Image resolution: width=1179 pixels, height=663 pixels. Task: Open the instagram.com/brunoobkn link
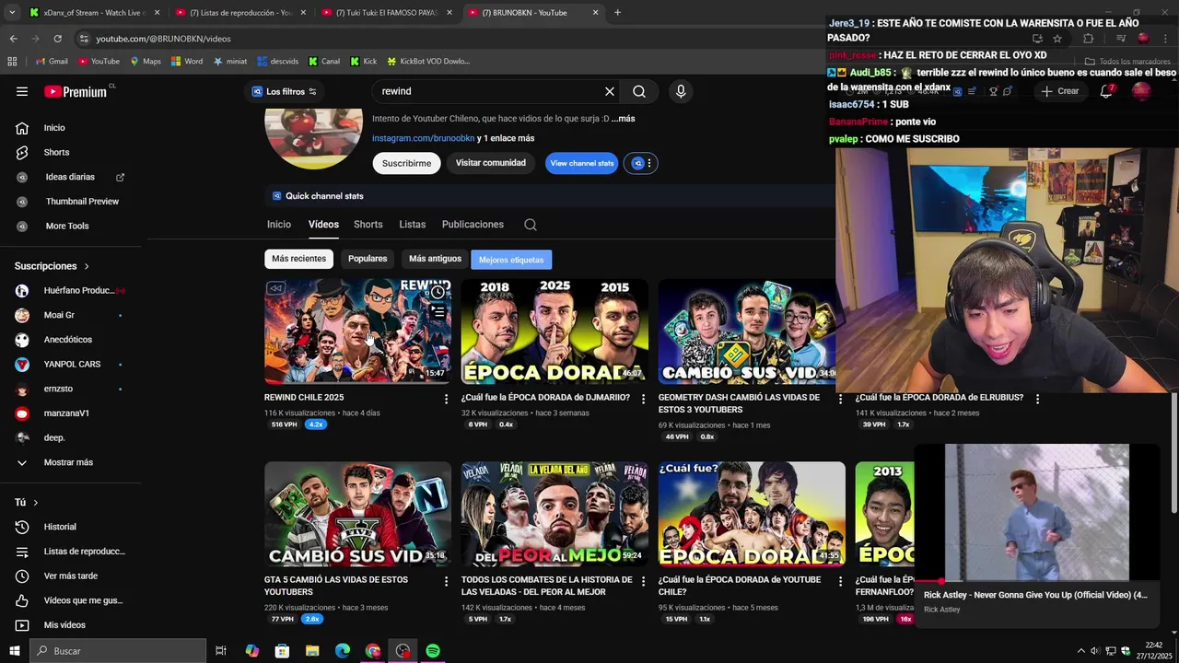click(423, 138)
